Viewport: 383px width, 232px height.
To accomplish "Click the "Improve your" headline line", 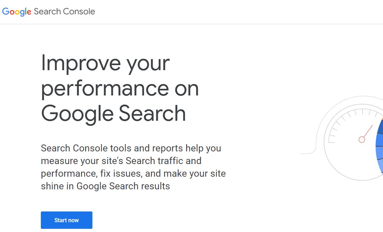I will [x=105, y=63].
